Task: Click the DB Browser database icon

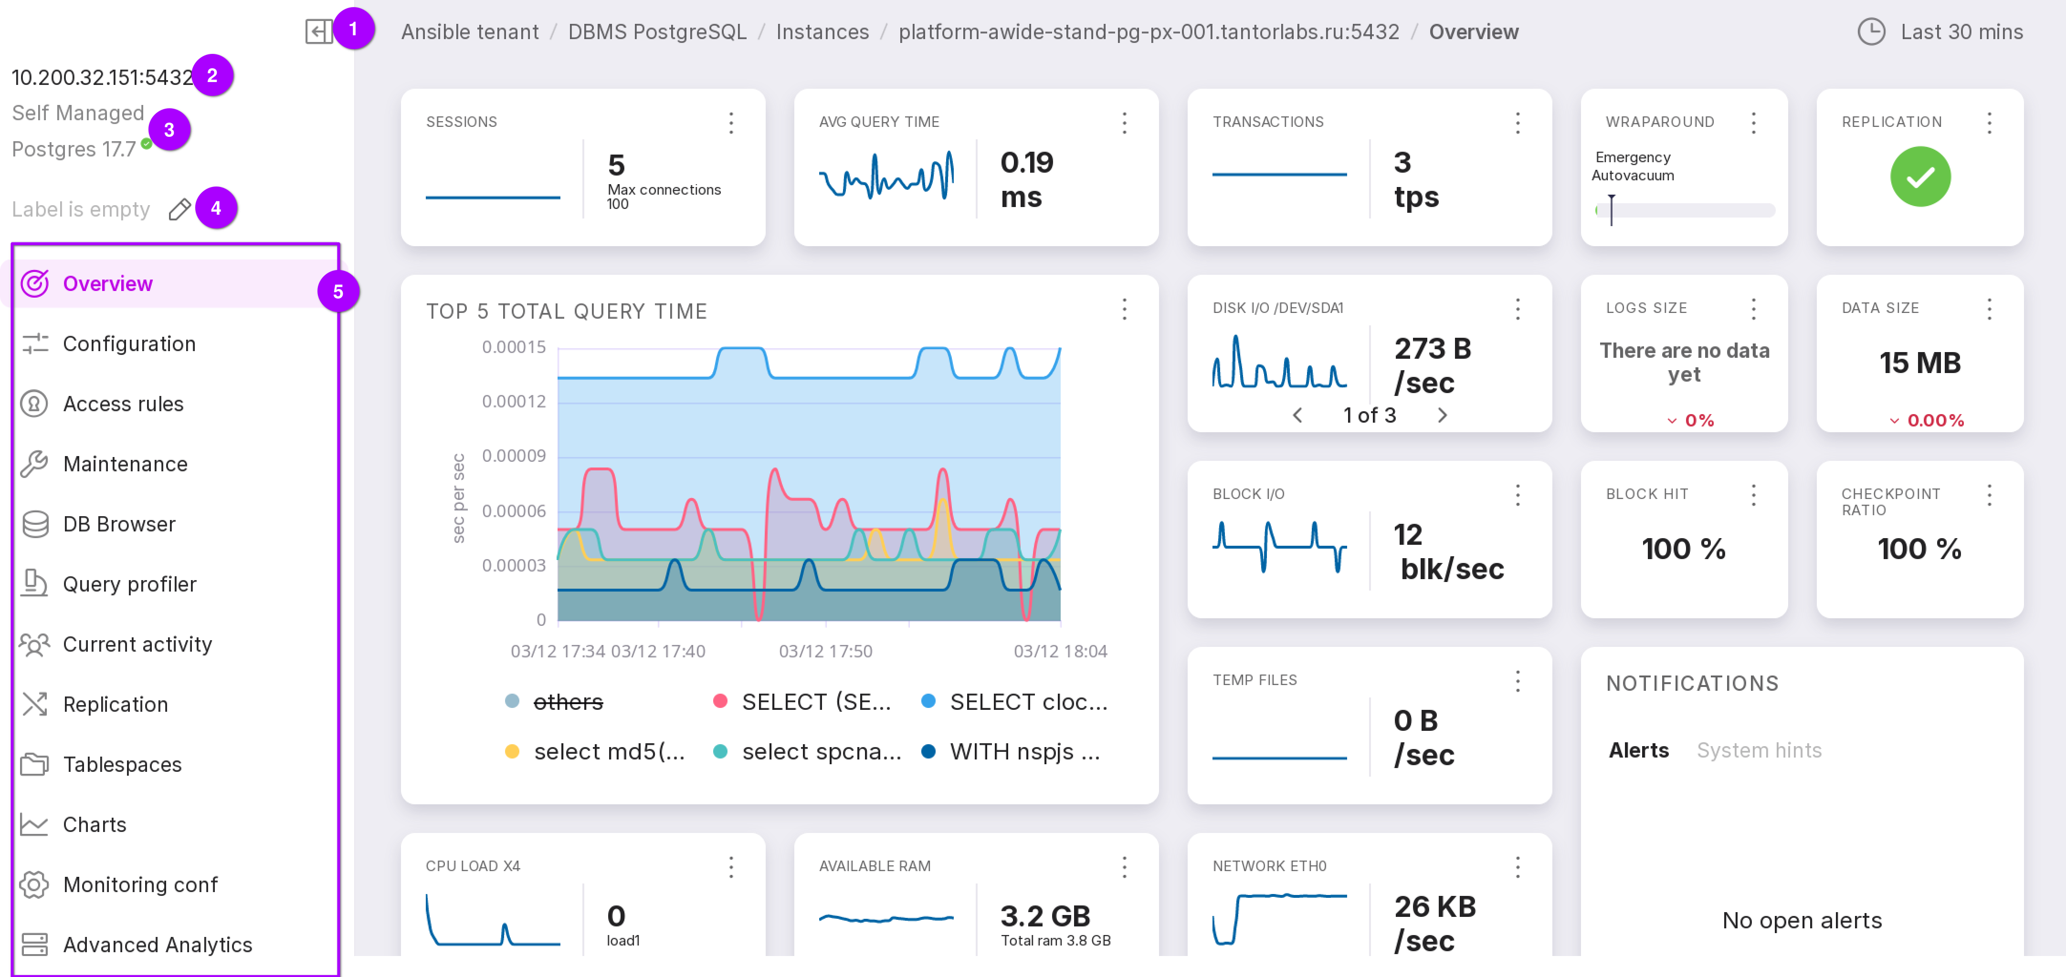Action: (34, 524)
